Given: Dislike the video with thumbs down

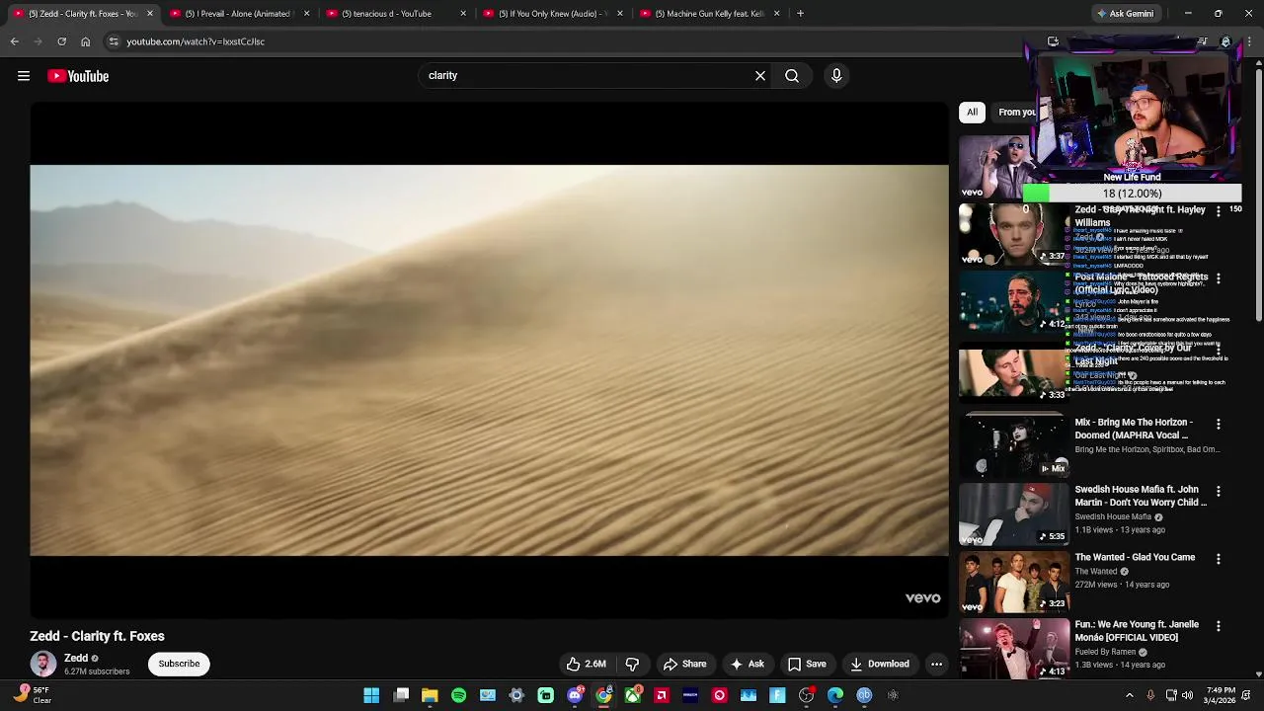Looking at the screenshot, I should pyautogui.click(x=632, y=664).
